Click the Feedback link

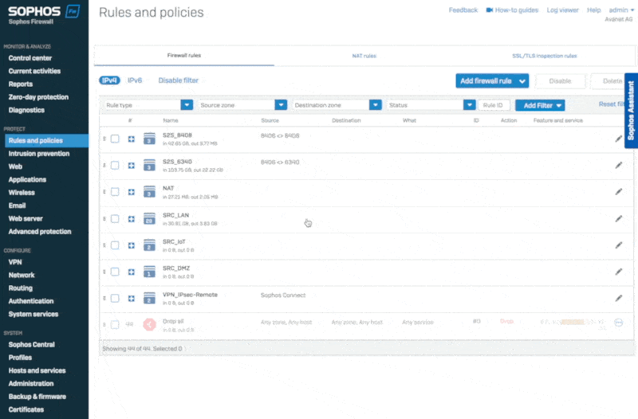pyautogui.click(x=463, y=10)
